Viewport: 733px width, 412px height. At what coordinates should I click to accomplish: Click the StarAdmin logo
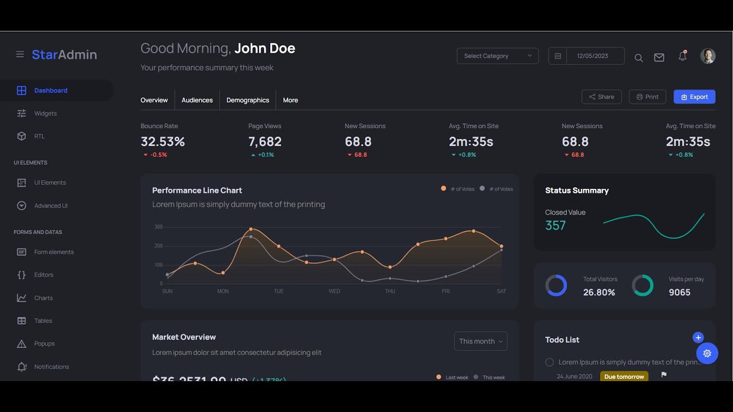point(64,54)
